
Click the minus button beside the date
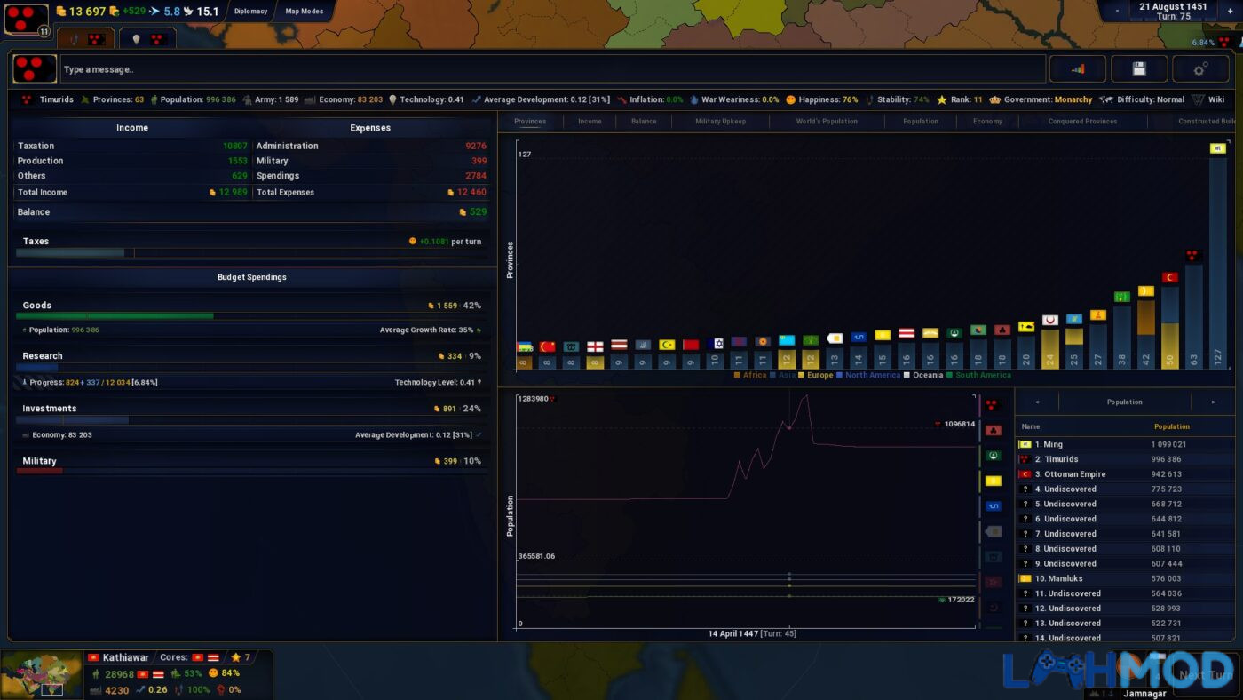(1115, 11)
